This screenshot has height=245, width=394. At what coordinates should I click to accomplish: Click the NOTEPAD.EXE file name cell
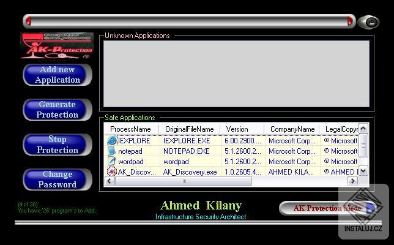coord(186,151)
